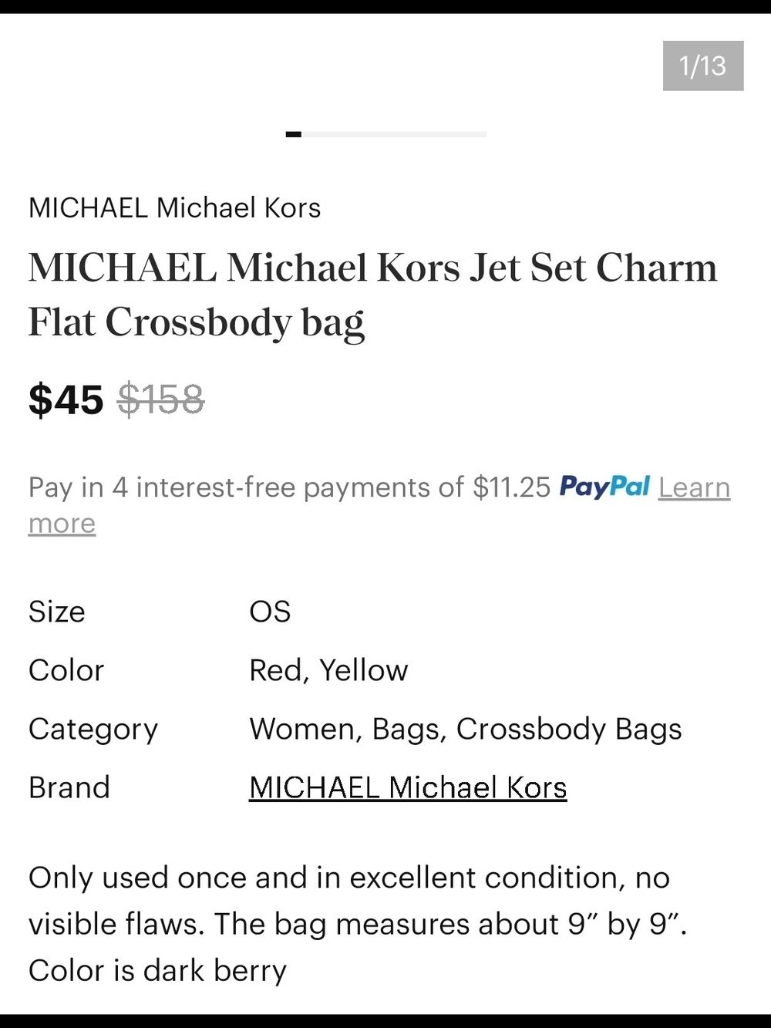Click the MICHAEL Michael Kors label above title
The width and height of the screenshot is (771, 1028).
174,207
